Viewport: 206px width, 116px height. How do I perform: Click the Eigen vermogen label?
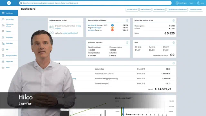point(116,47)
